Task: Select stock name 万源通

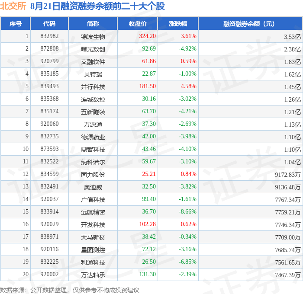Action: 93,125
